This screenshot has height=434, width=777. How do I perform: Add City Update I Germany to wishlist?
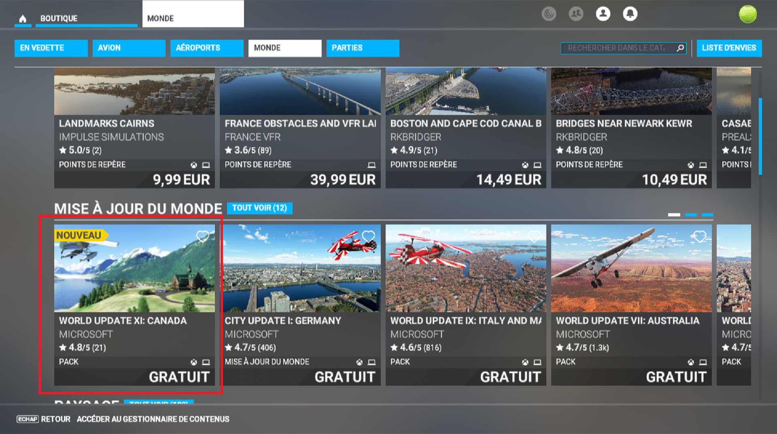(x=368, y=236)
